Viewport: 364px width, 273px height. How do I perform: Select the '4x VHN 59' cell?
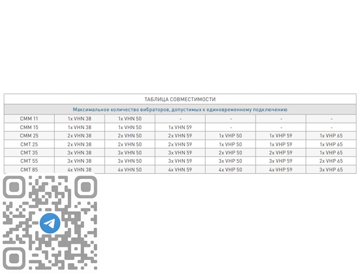point(180,170)
